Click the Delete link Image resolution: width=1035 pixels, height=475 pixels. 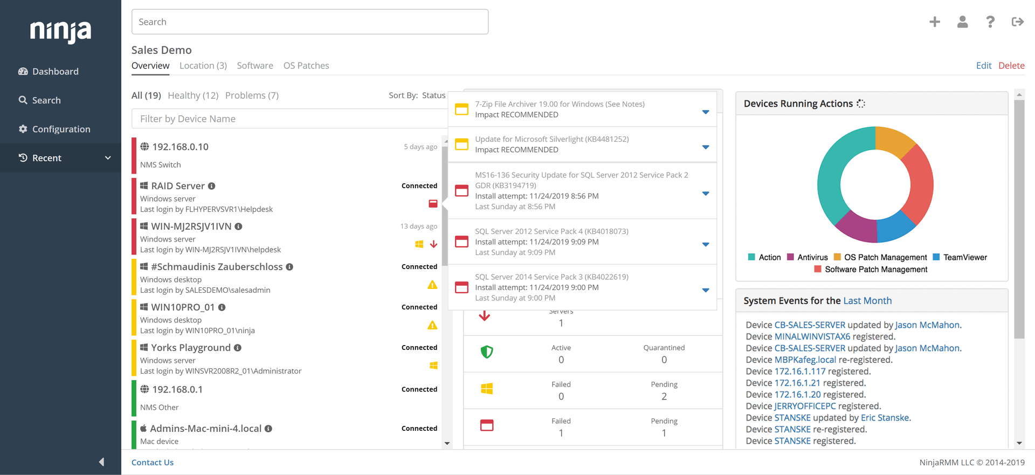(1011, 66)
